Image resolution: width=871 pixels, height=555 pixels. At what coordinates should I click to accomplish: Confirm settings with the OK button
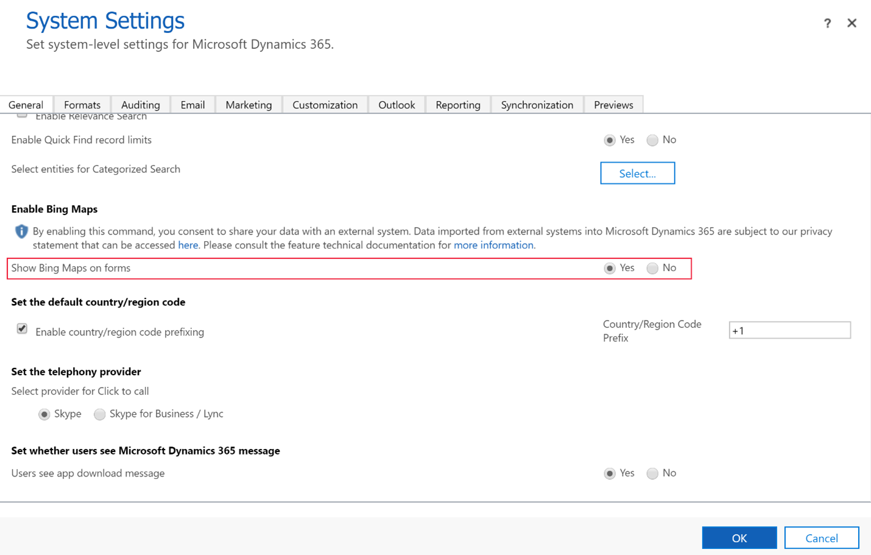coord(739,538)
